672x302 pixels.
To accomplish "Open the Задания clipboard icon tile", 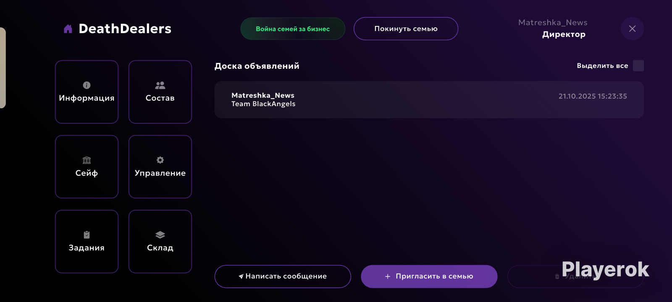I will click(87, 242).
